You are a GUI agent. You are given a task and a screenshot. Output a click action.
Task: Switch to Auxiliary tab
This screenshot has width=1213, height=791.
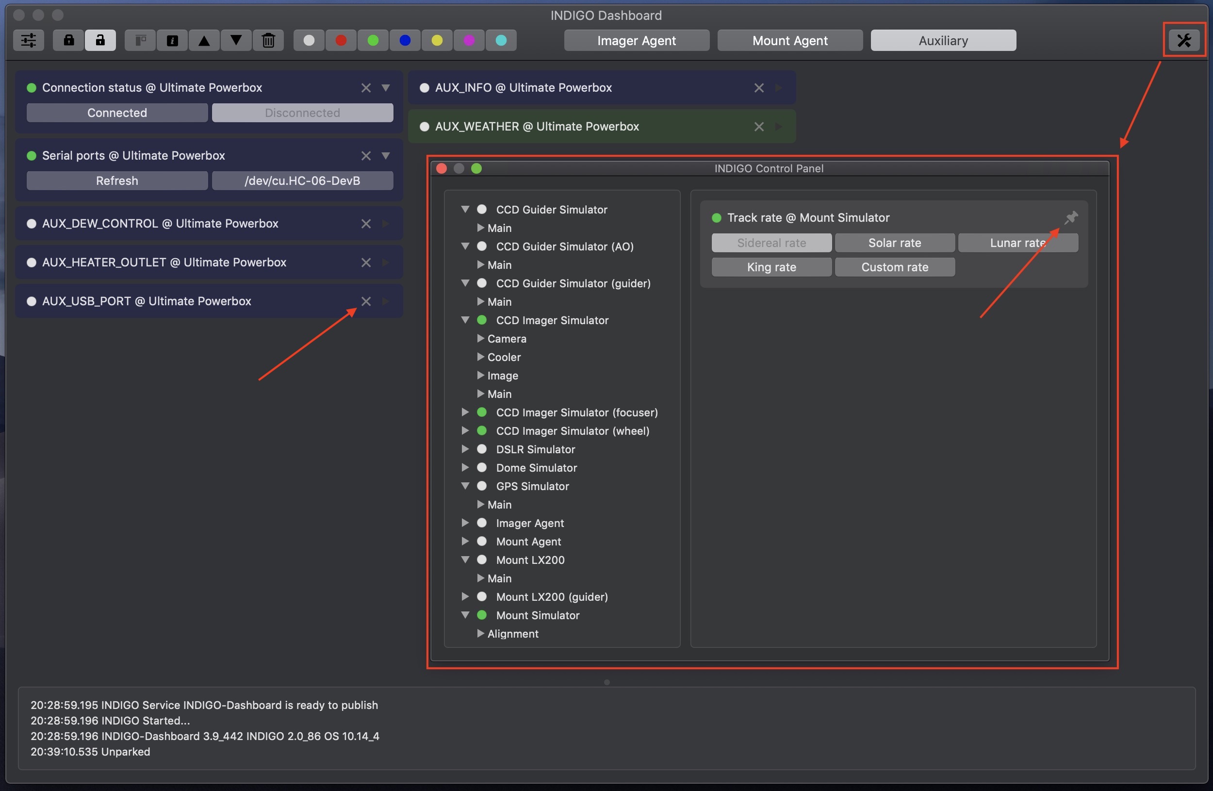(x=943, y=40)
